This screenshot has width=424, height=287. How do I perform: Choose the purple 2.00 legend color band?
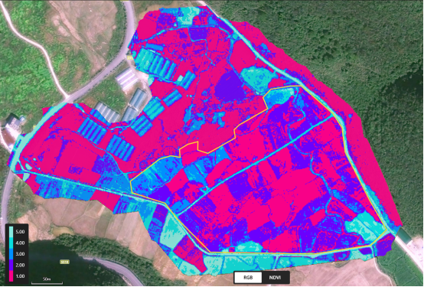pyautogui.click(x=11, y=265)
